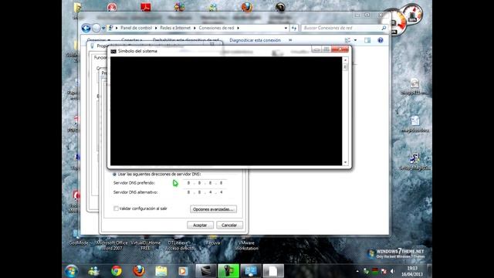Click the 'Servidor DNS preferido' address field
The width and height of the screenshot is (494, 278).
click(205, 183)
